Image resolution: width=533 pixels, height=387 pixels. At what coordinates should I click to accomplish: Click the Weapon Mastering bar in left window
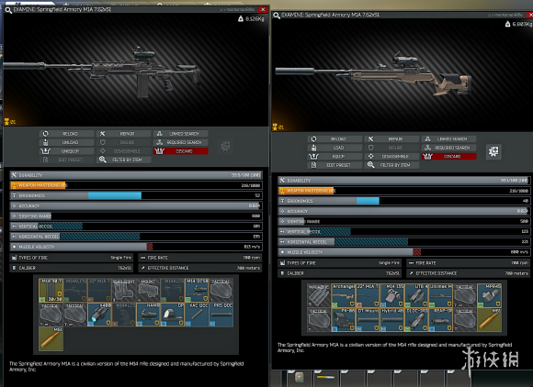[x=136, y=185]
